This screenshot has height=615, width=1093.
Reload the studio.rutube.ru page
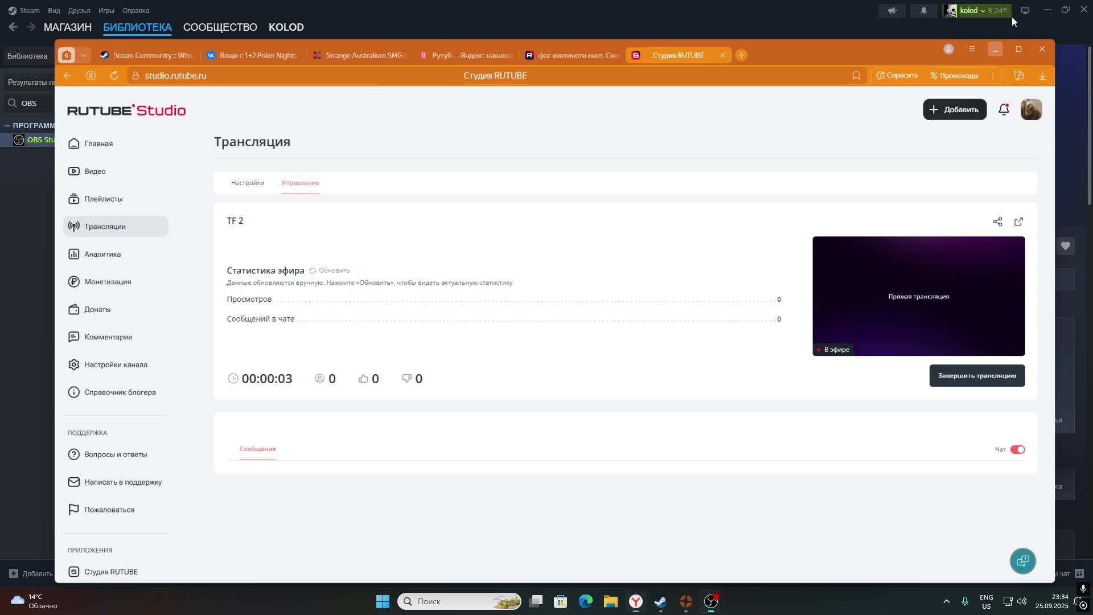pos(114,75)
